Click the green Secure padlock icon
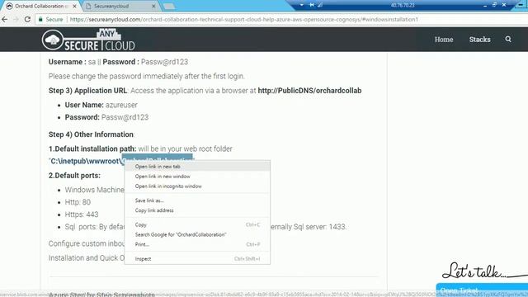Screen dimensions: 528x297 40,20
